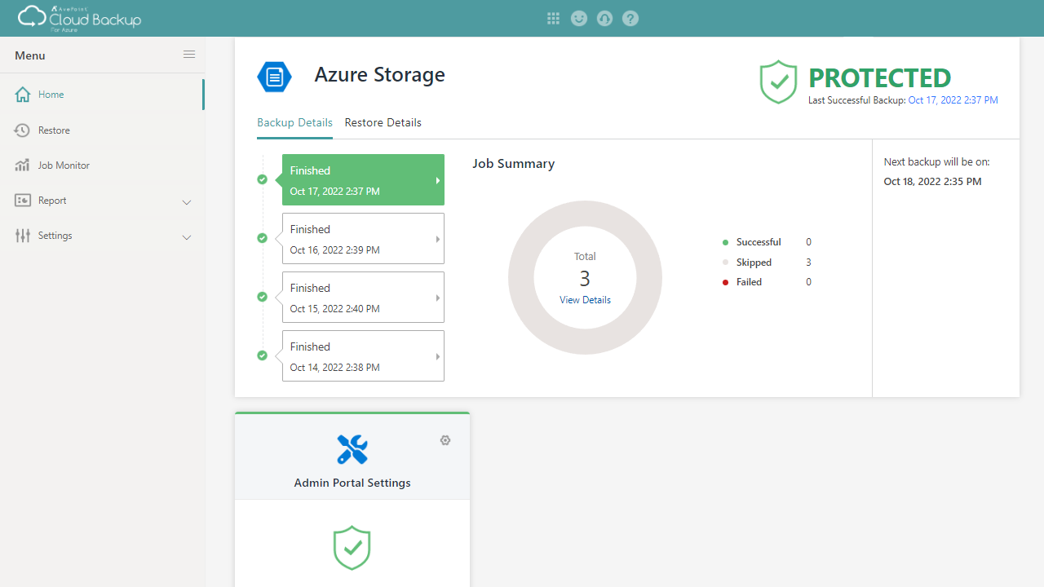The image size is (1044, 587).
Task: Open arrow on Oct 15 Finished job
Action: [438, 298]
